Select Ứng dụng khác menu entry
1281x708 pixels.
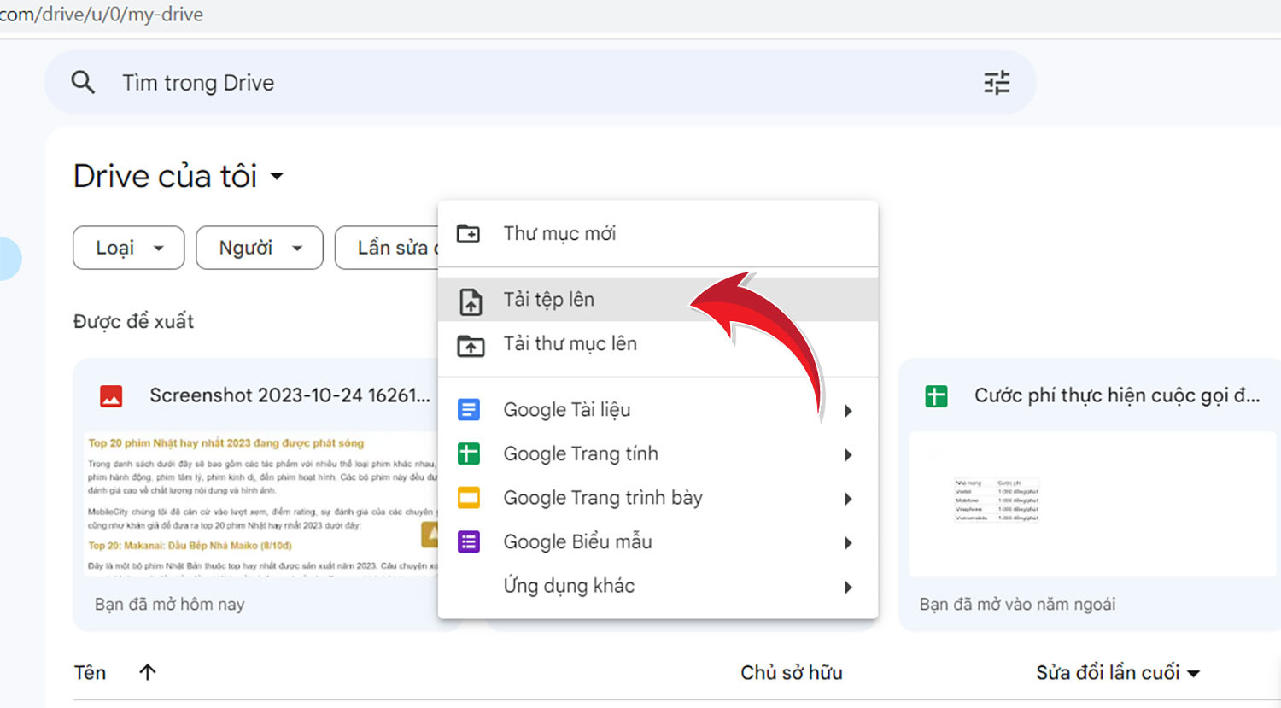pos(658,586)
